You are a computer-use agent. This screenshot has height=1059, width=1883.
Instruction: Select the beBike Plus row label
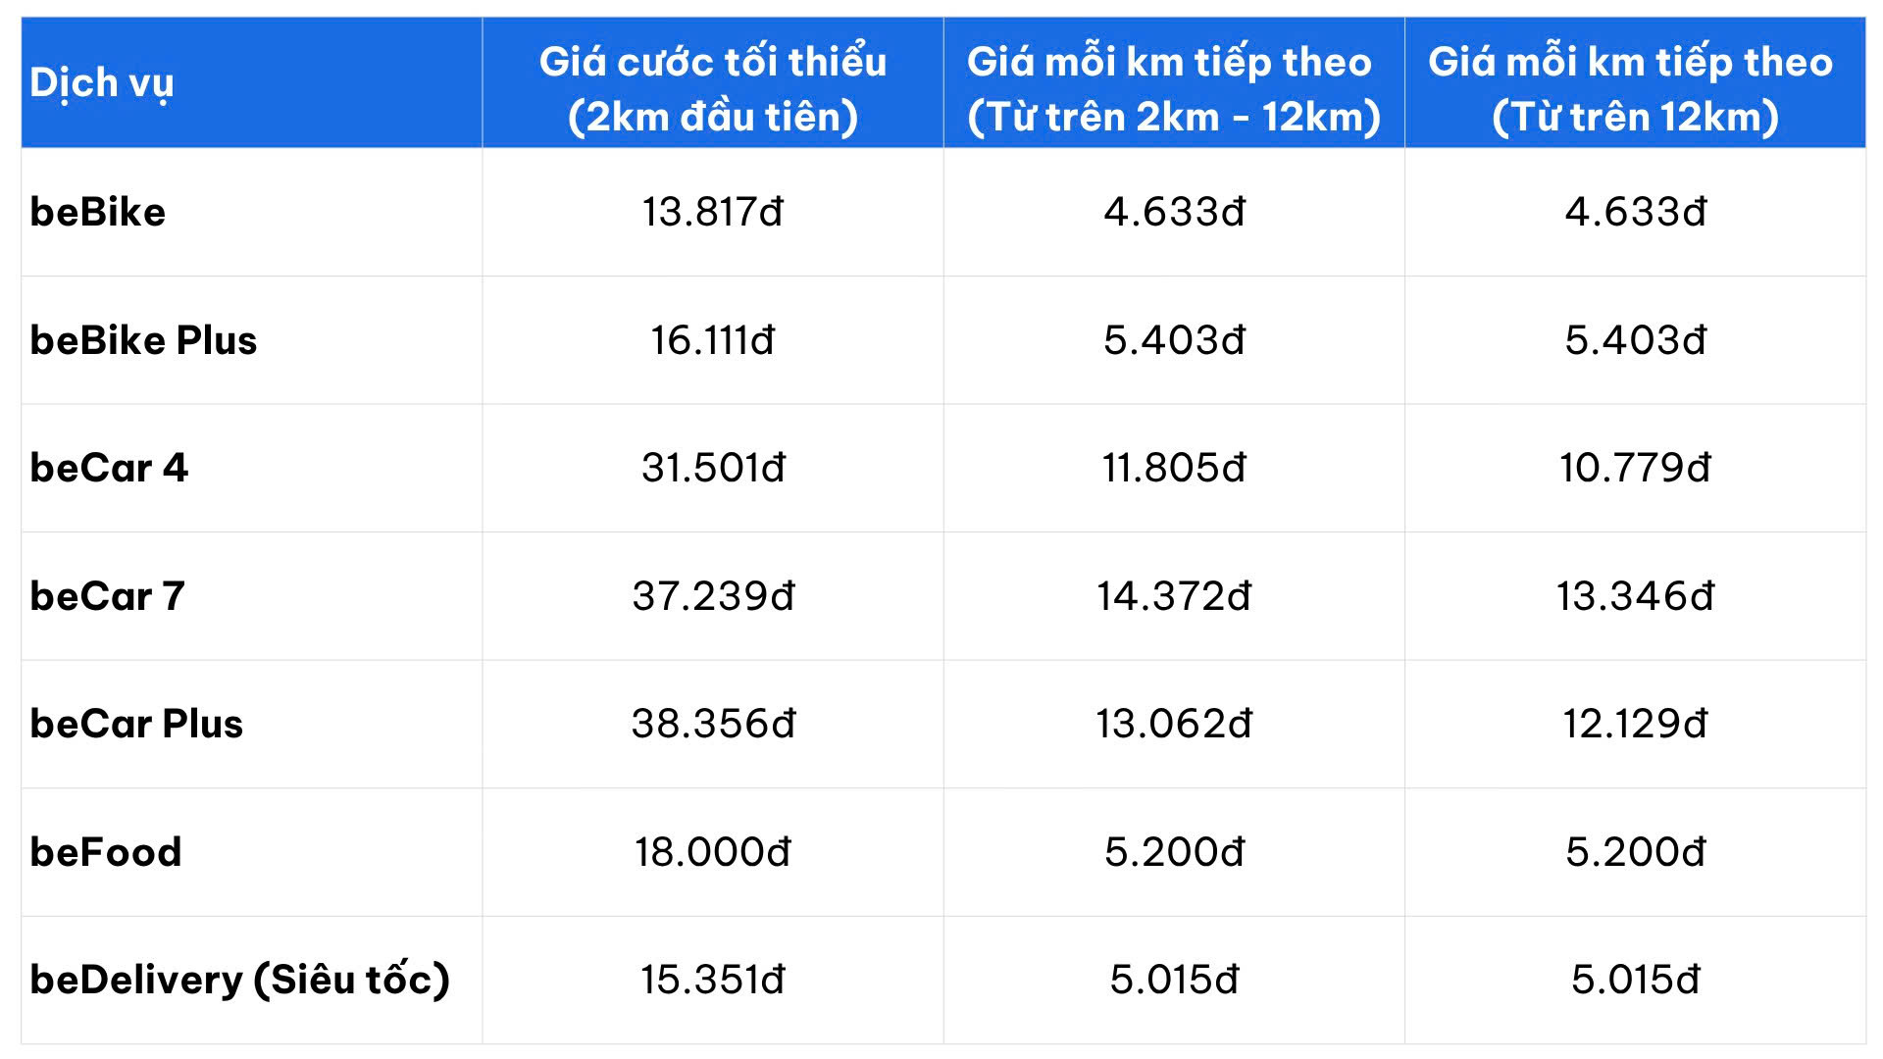143,340
